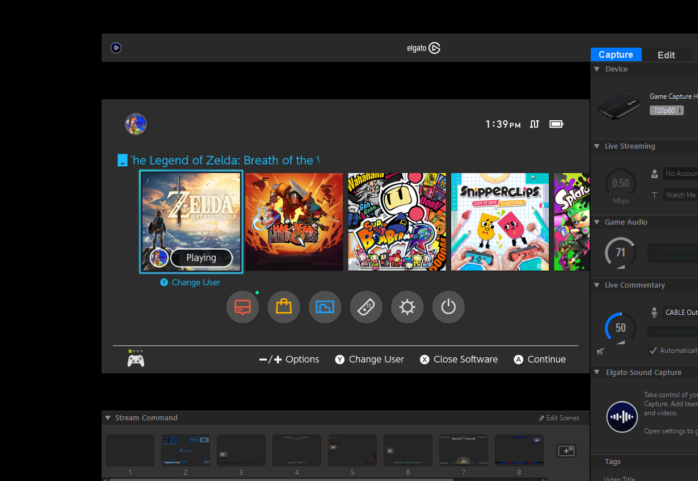Select scene 7 in Stream Command

click(x=464, y=450)
